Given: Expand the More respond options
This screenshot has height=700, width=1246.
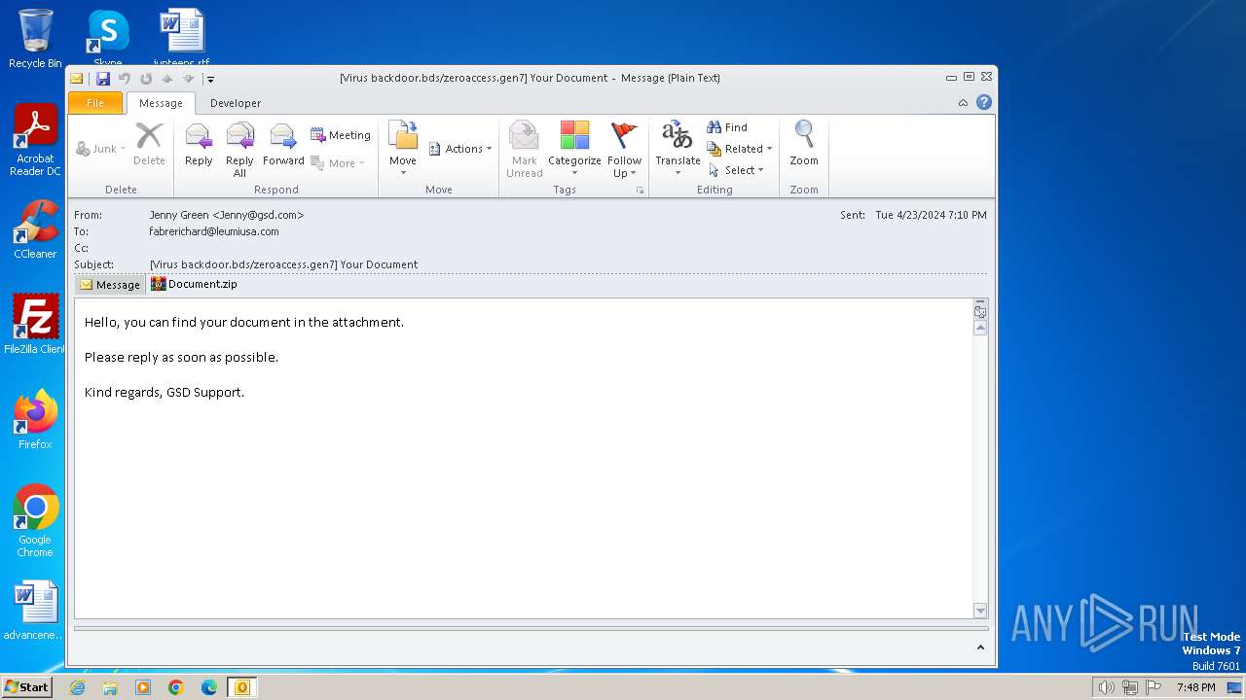Looking at the screenshot, I should (338, 163).
